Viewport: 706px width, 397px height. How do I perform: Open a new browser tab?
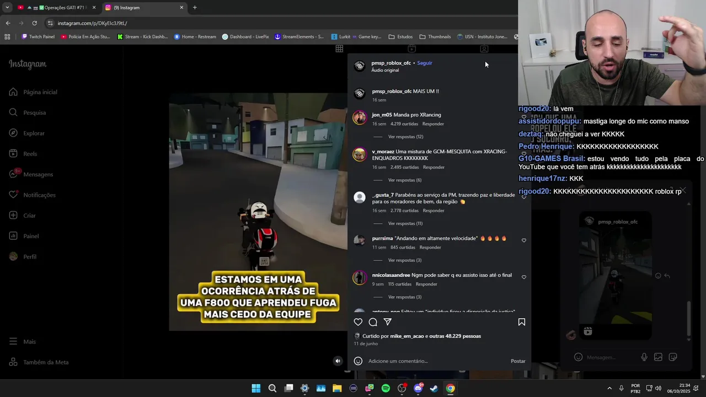click(195, 8)
